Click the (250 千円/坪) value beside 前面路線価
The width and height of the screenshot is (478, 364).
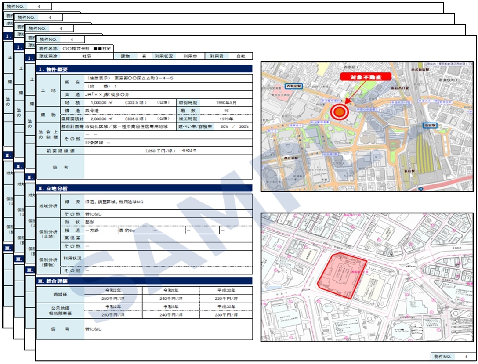[160, 151]
